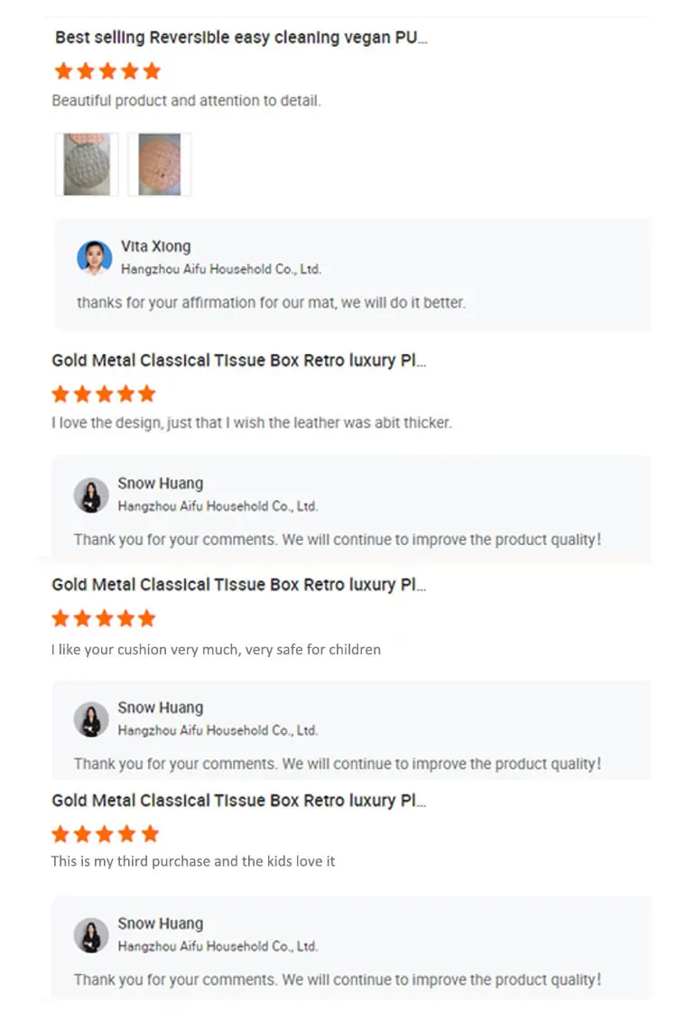
Task: Click Snow Huang name in first reply
Action: coord(160,484)
